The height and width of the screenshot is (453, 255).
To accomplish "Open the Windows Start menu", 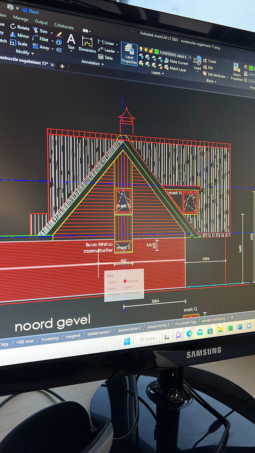I will (127, 341).
